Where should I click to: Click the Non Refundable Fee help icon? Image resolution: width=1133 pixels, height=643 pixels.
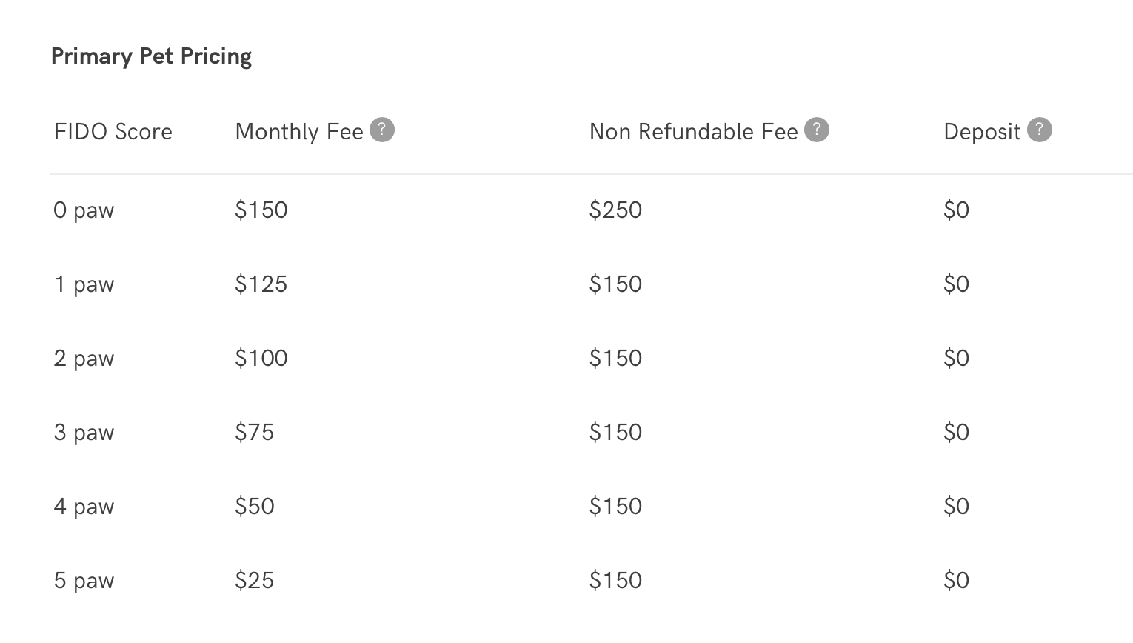tap(817, 130)
